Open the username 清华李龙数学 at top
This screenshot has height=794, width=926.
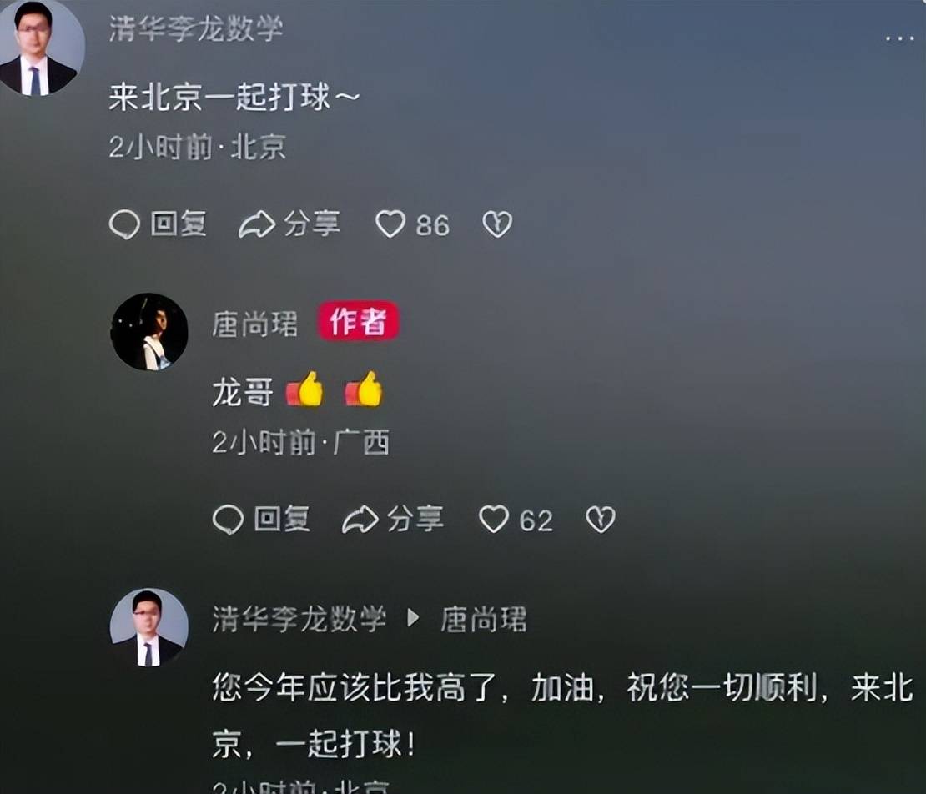click(x=196, y=28)
